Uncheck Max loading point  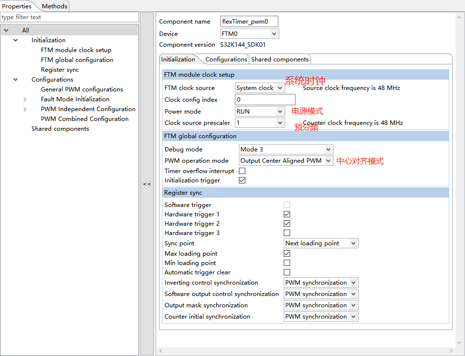[x=287, y=254]
